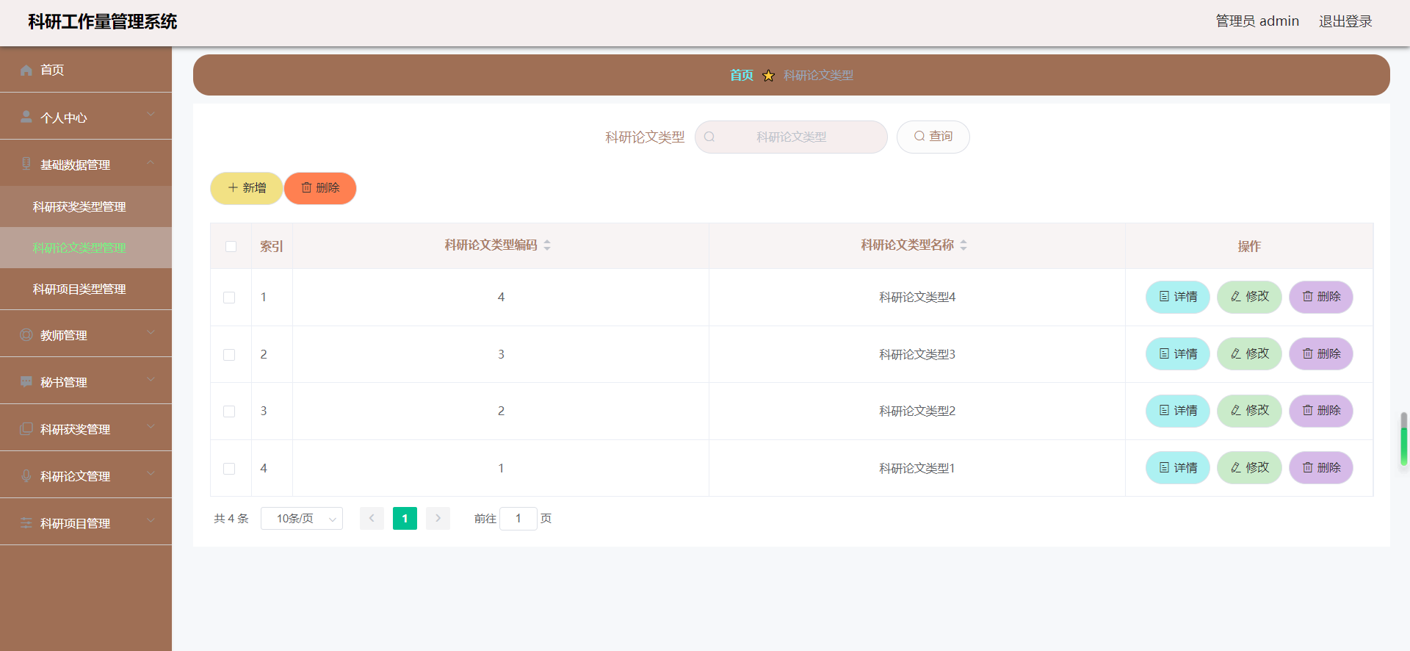Check the box for 科研论文类型3 row
Viewport: 1410px width, 651px height.
pos(229,355)
